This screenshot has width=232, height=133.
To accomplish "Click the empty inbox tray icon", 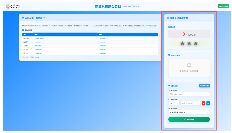I will point(189,65).
